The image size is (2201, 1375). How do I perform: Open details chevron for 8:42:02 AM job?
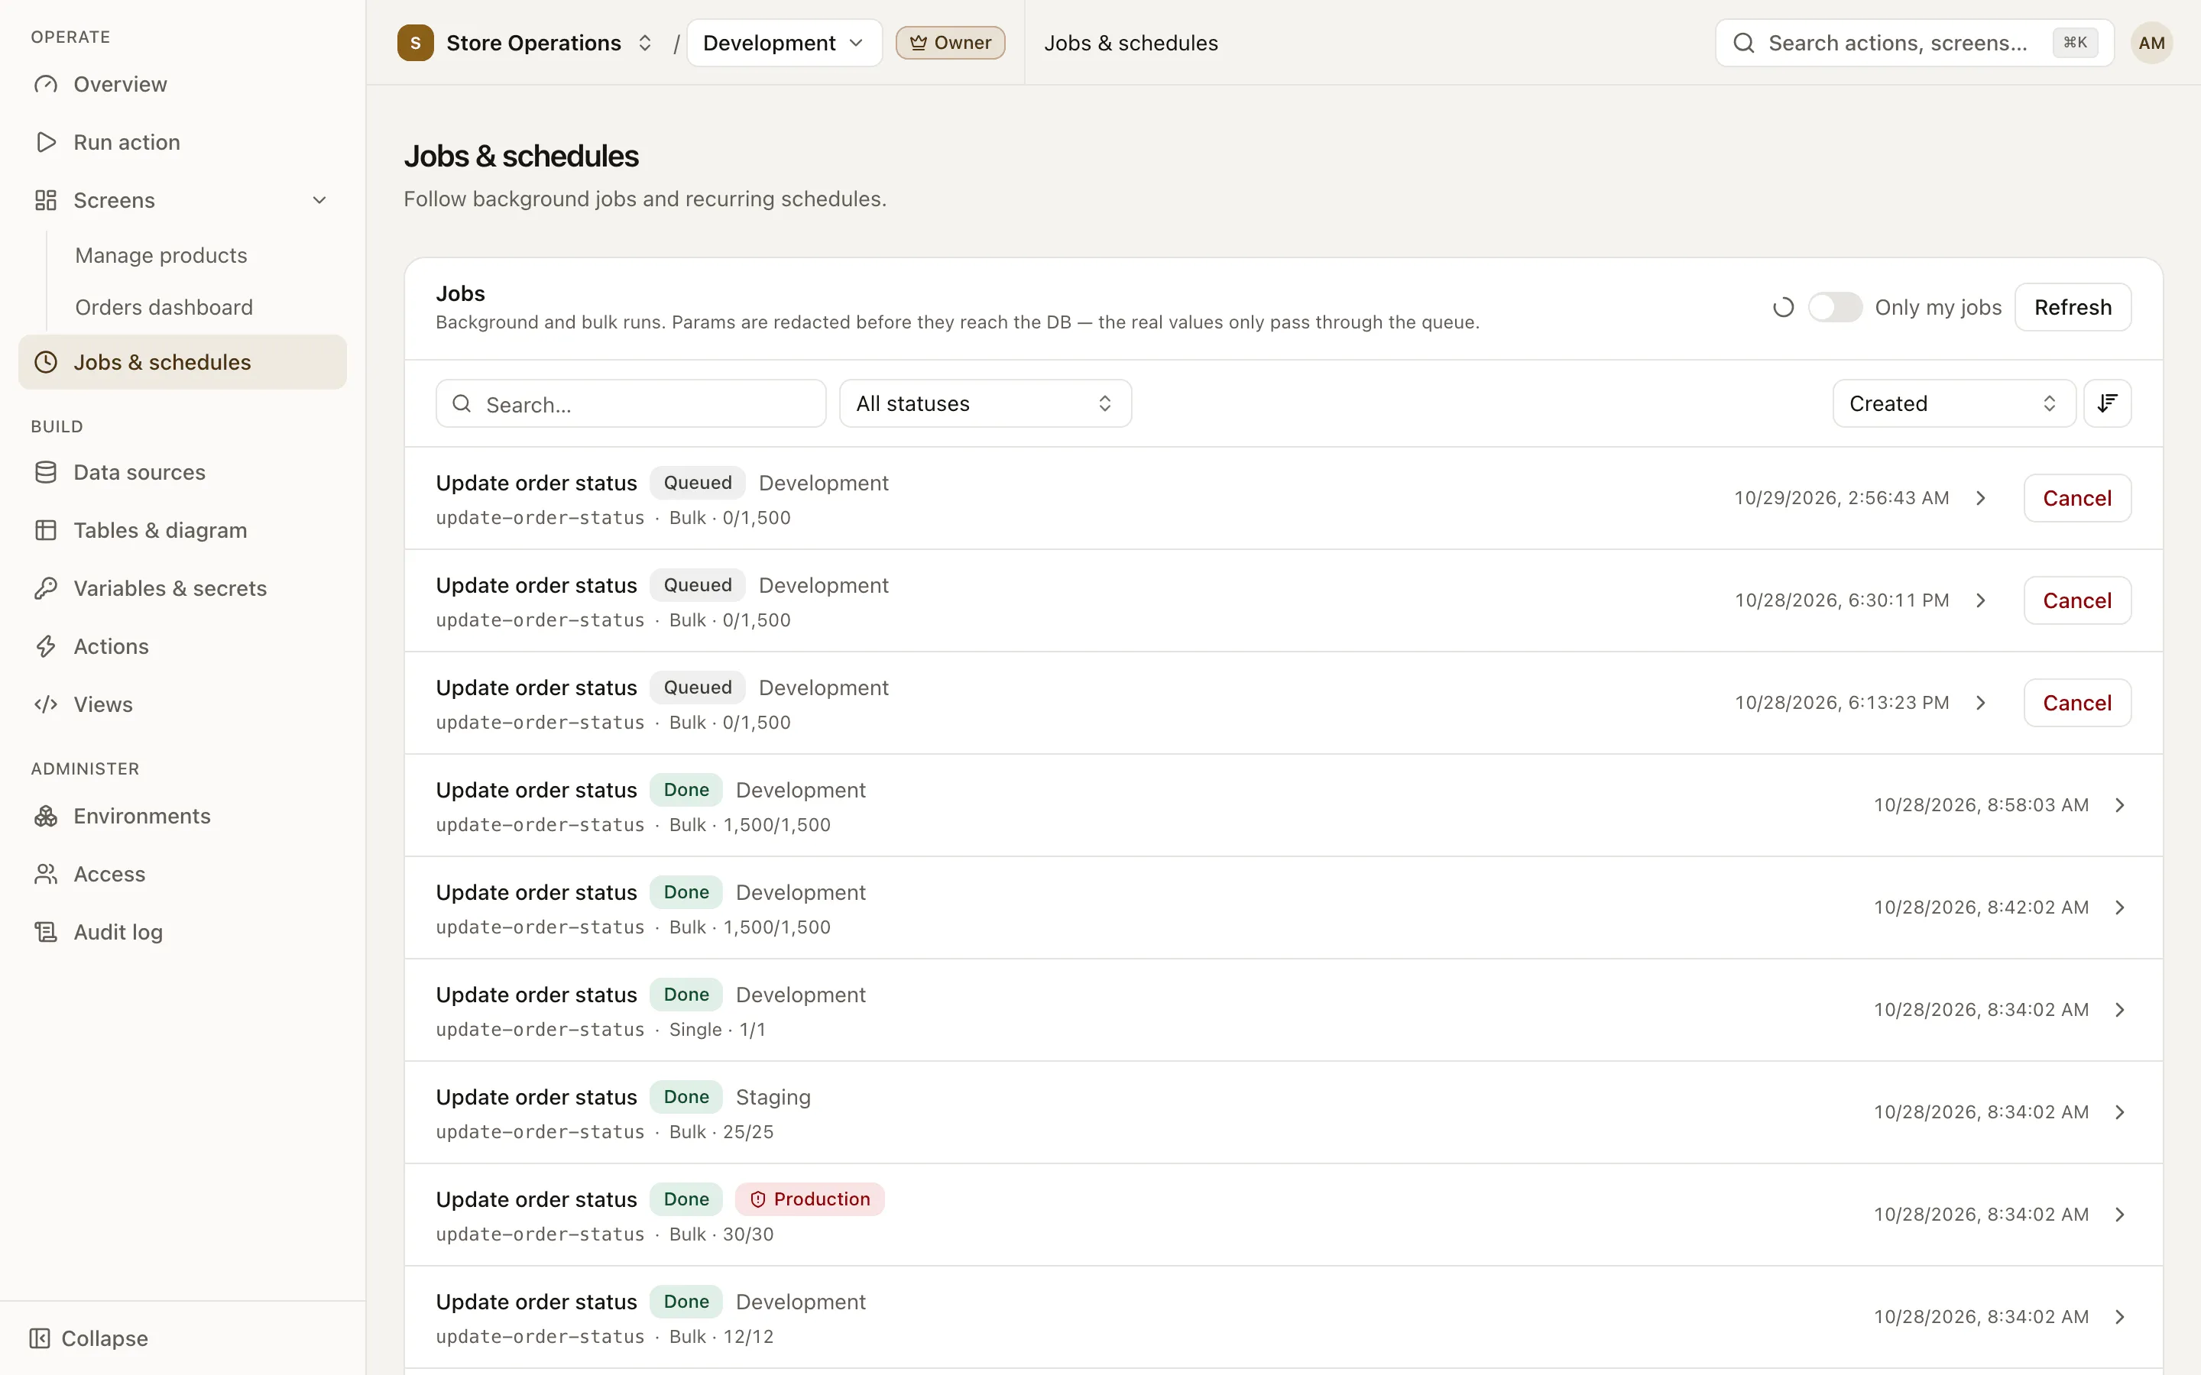2120,907
